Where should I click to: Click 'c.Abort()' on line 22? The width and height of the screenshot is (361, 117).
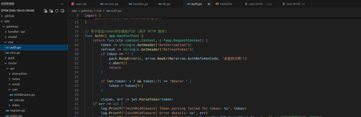(118, 63)
